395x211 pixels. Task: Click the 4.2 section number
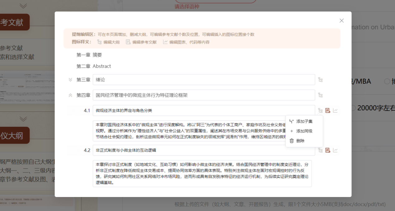click(x=87, y=150)
